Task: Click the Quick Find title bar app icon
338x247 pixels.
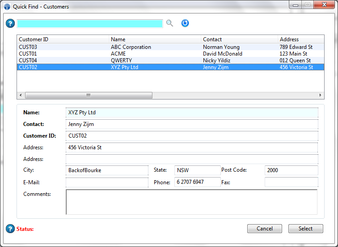Action: (7, 7)
